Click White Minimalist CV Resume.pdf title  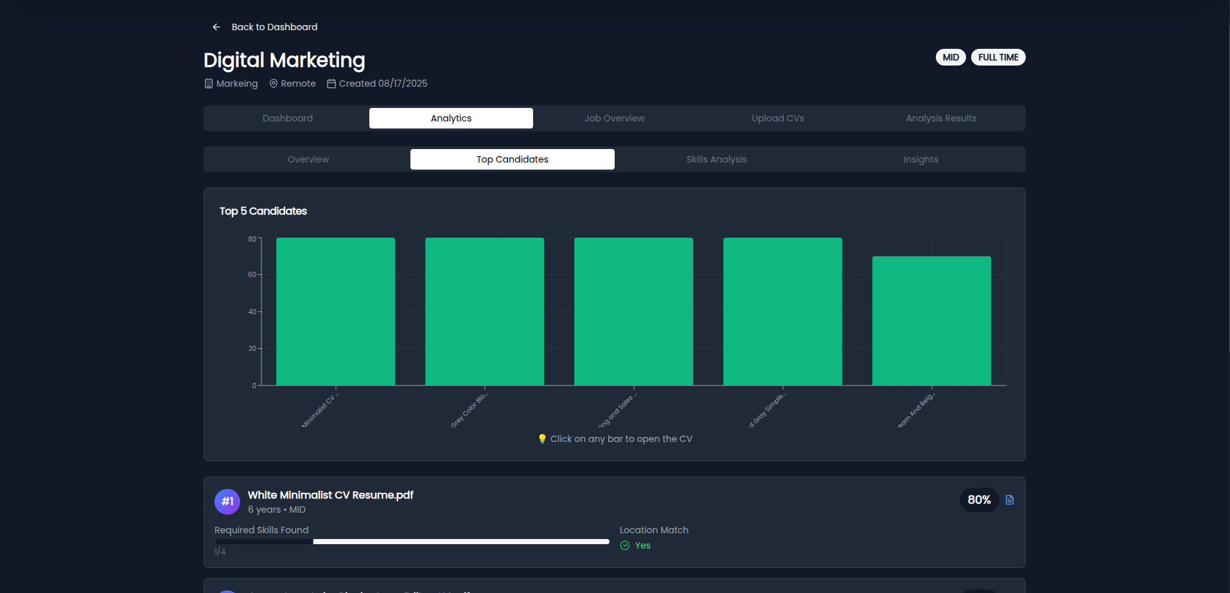330,495
